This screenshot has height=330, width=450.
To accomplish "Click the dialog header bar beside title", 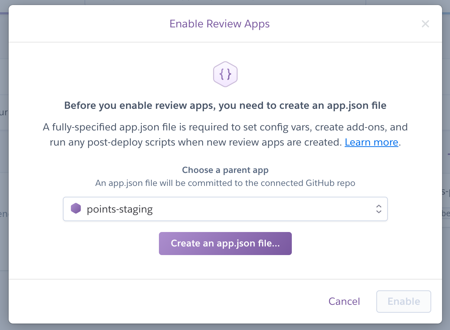I will click(x=90, y=24).
